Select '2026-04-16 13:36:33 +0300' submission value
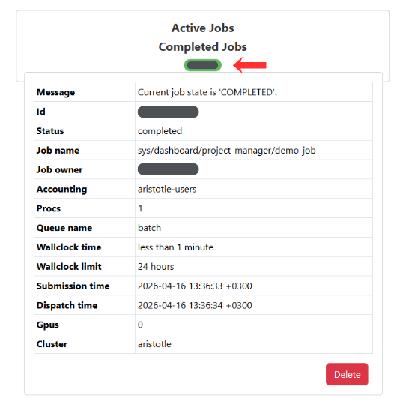The width and height of the screenshot is (397, 410). point(195,286)
